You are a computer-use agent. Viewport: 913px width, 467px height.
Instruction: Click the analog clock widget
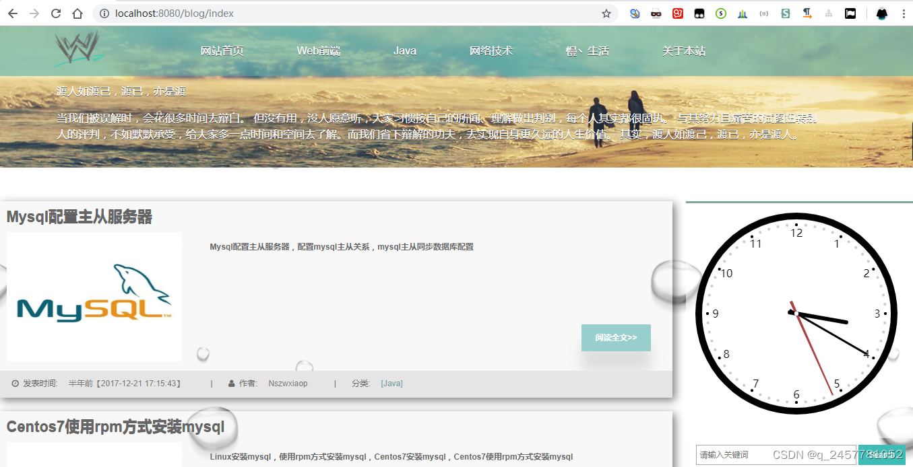796,314
